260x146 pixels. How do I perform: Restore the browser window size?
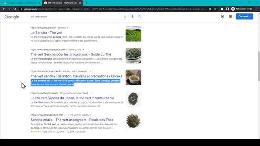249,2
